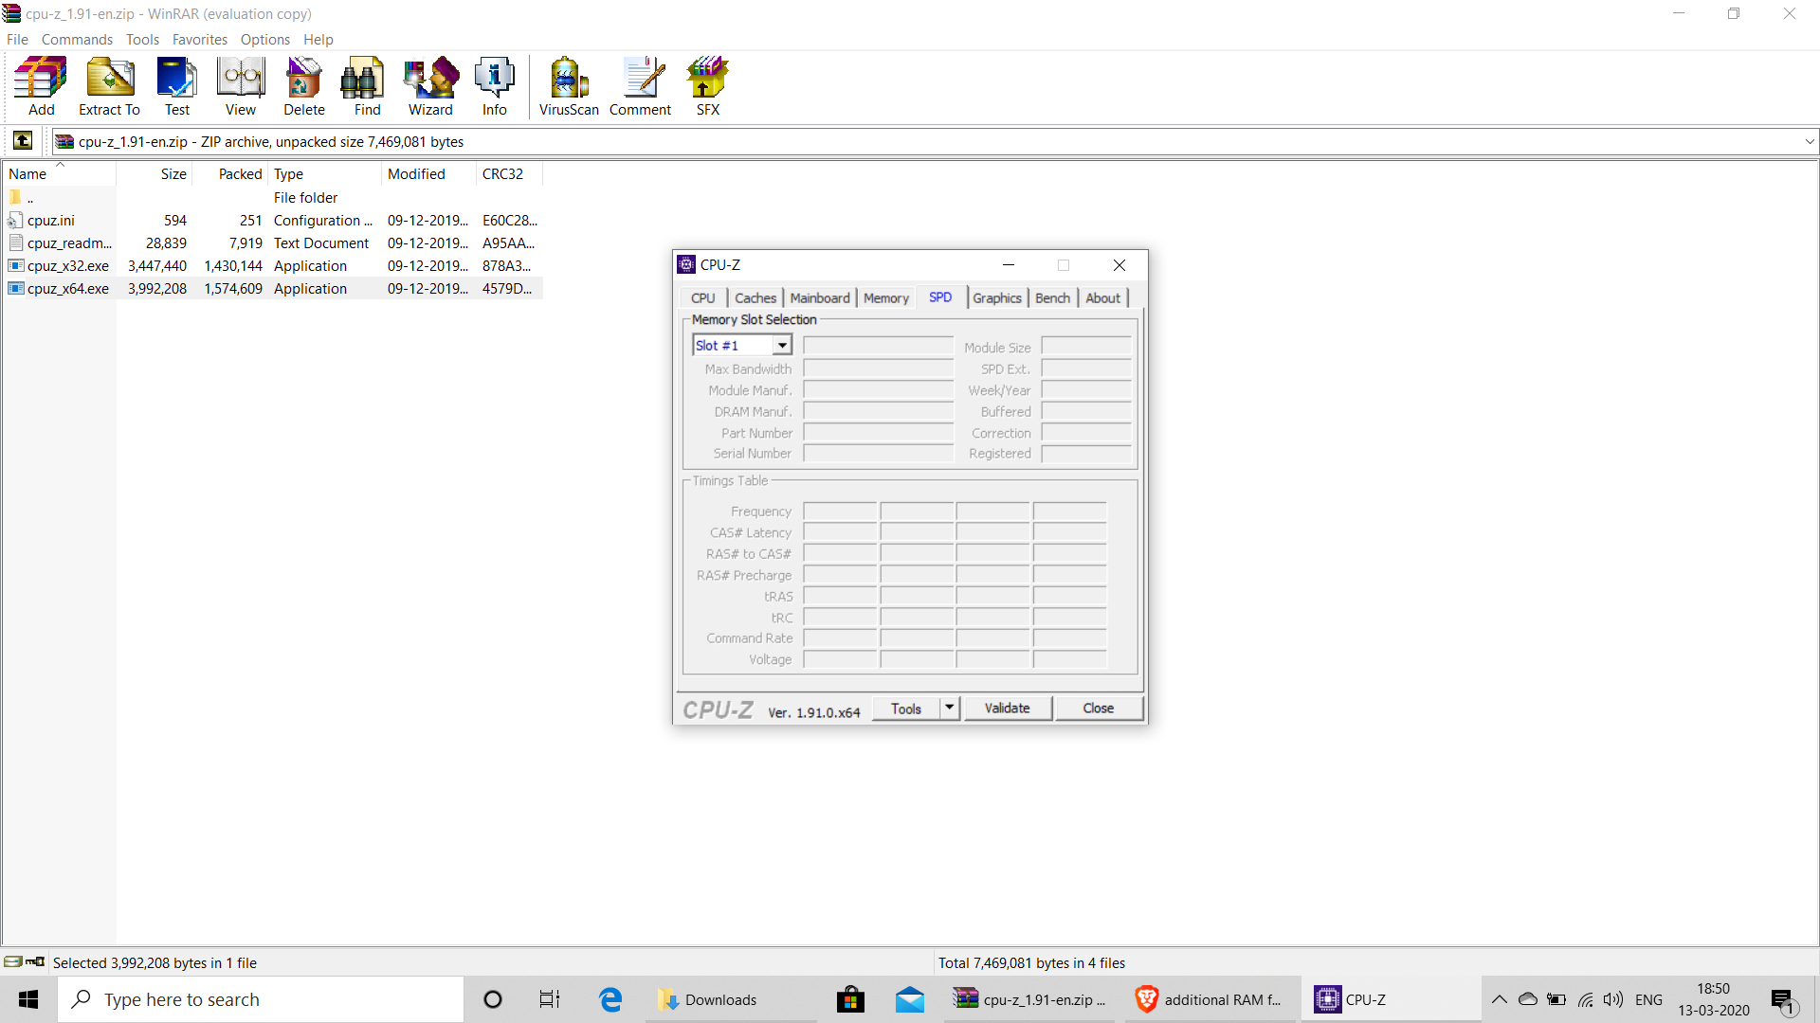Expand the archive path address dropdown
This screenshot has width=1820, height=1023.
click(1809, 142)
